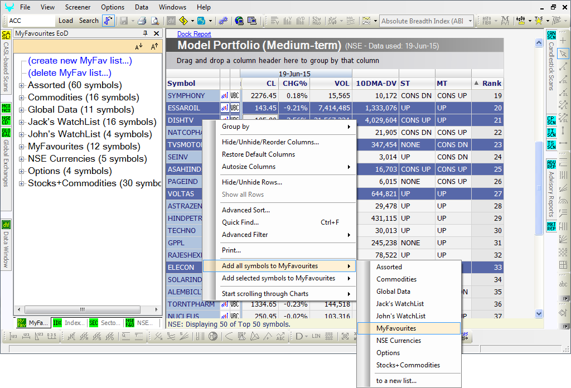571x388 pixels.
Task: Click the globe with monitor icon
Action: coord(239,21)
